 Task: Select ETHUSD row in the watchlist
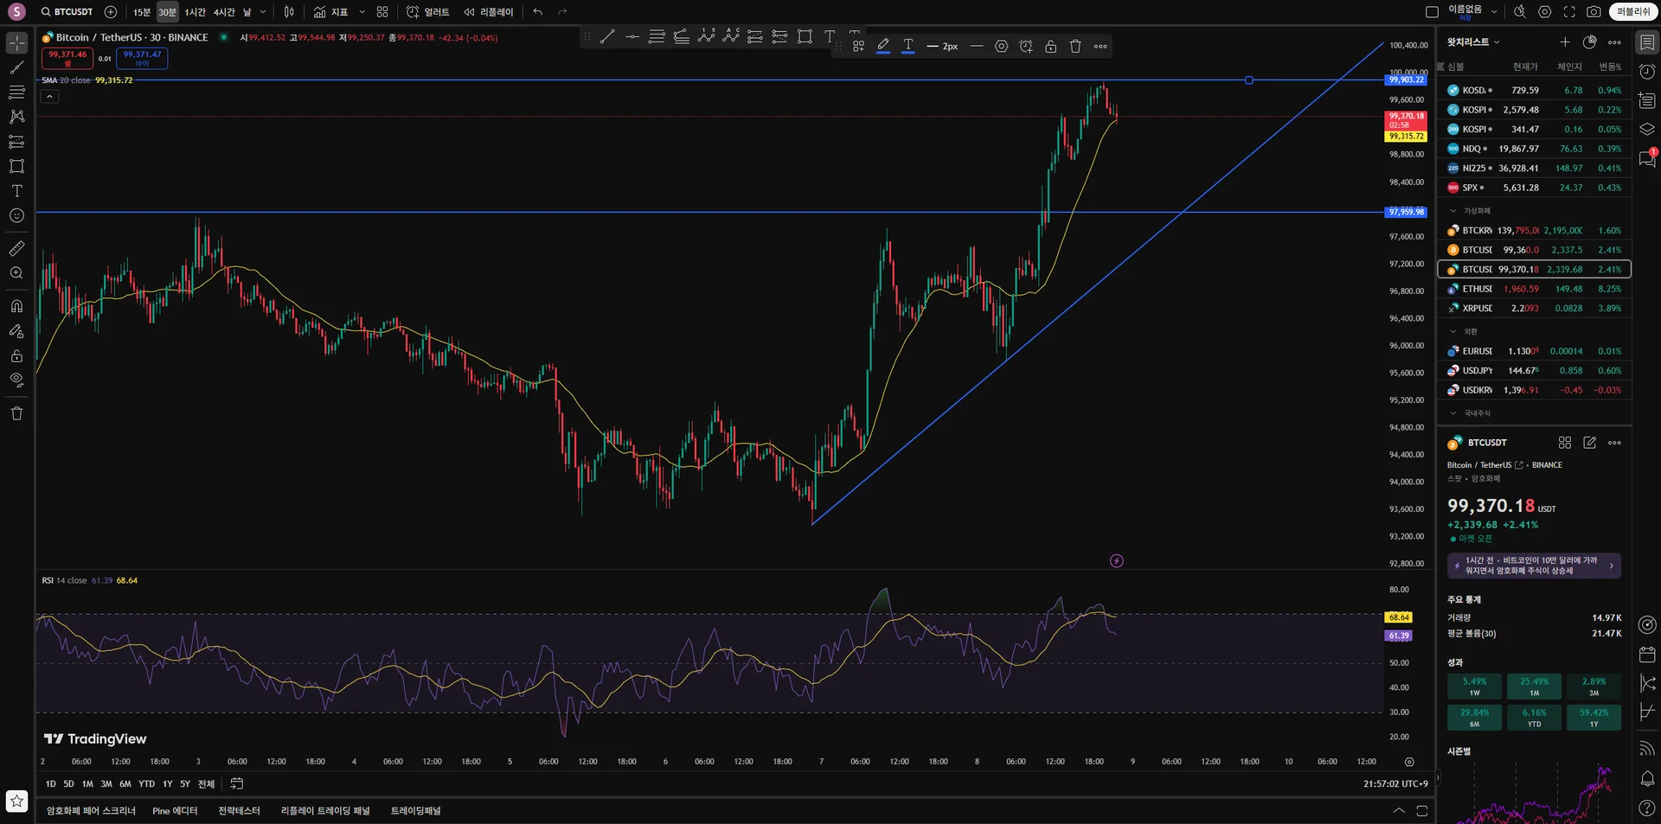[x=1535, y=289]
